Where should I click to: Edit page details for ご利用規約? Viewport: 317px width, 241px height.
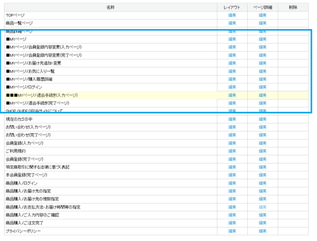[262, 151]
